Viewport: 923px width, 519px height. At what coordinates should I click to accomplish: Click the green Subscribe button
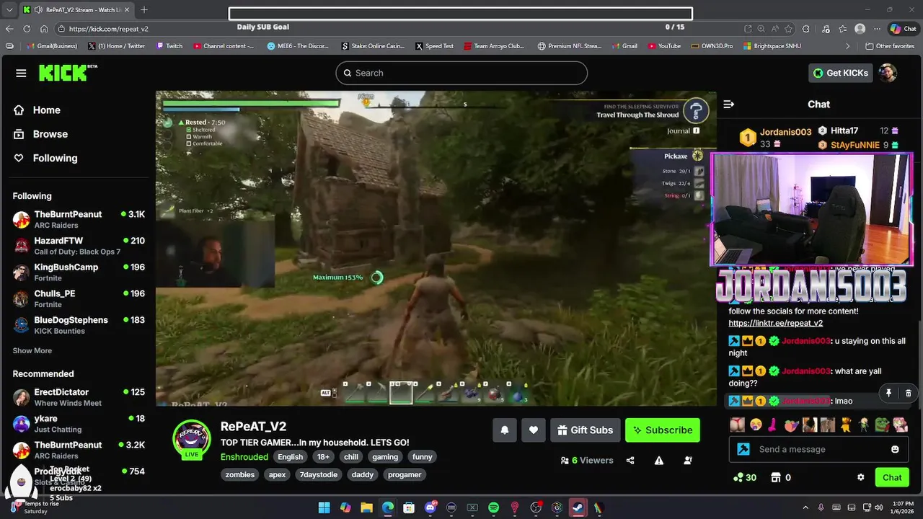tap(662, 430)
